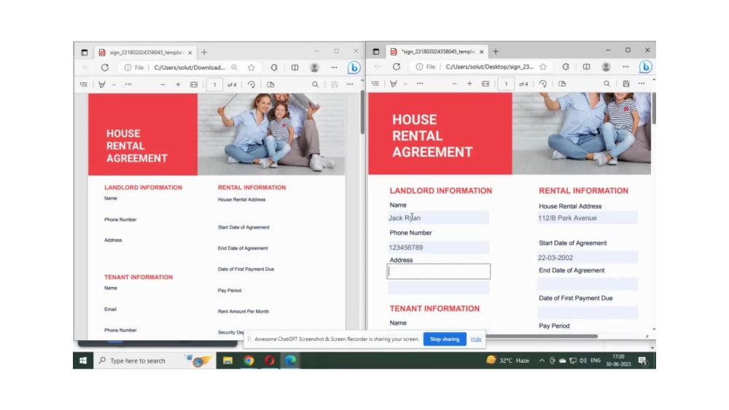This screenshot has height=410, width=729.
Task: Click the Name field containing Jack Ryan
Action: point(438,218)
